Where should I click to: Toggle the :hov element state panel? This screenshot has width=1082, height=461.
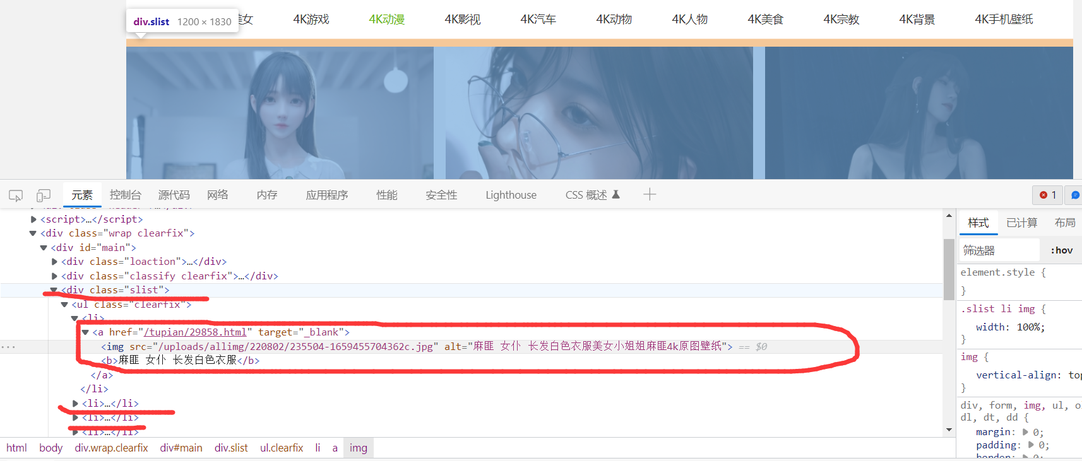coord(1062,250)
